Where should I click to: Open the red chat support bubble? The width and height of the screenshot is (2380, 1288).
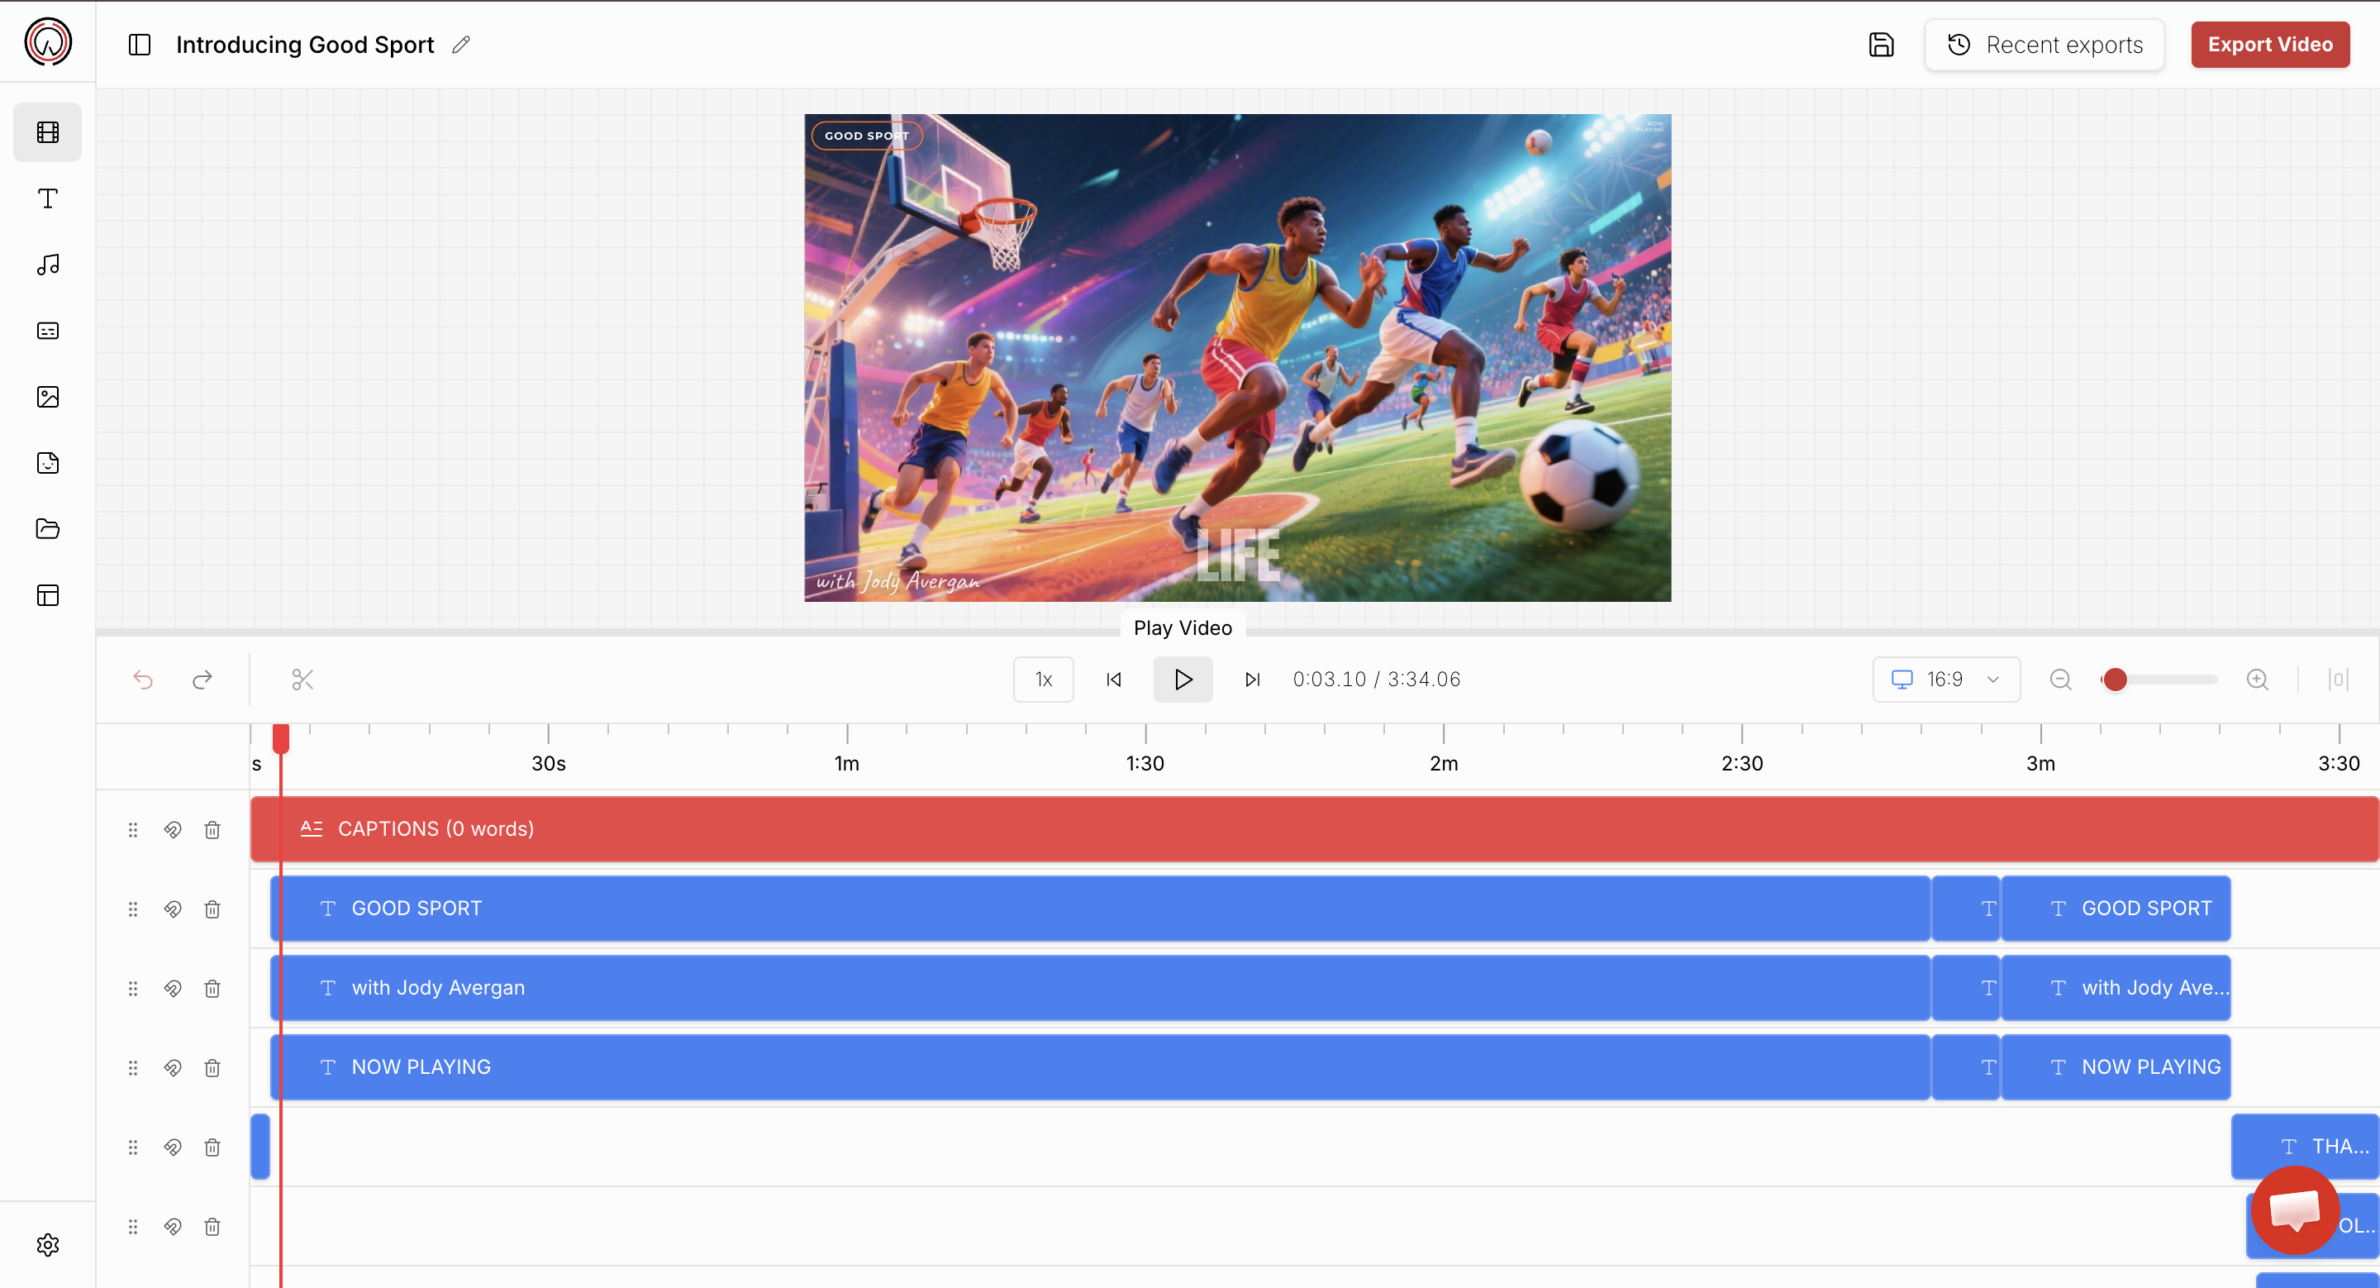point(2295,1210)
